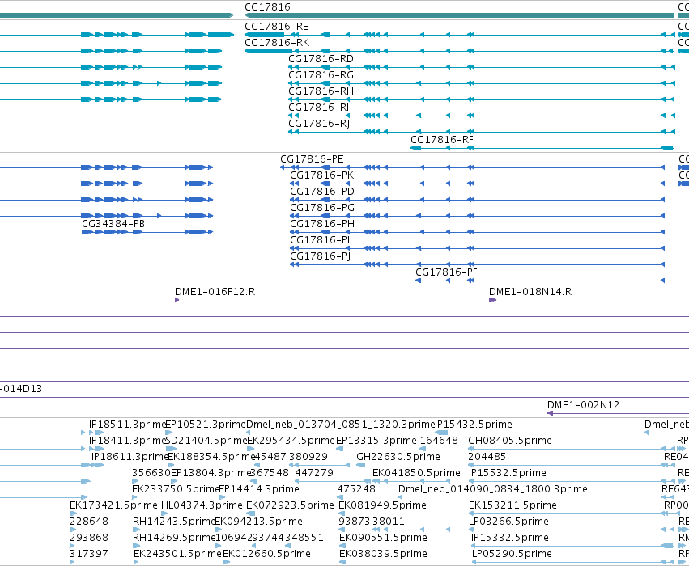Select the CG17816-PJ protein label

coord(321,256)
